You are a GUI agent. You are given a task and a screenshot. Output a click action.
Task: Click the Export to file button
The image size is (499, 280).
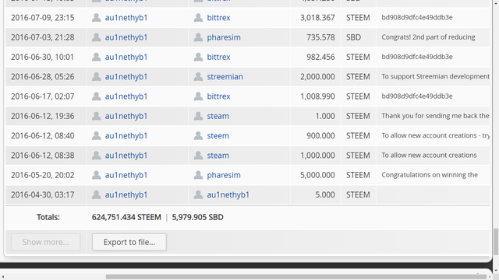coord(129,242)
